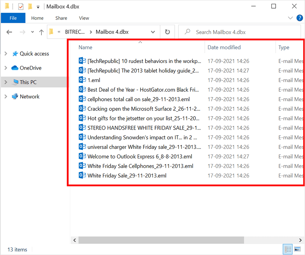Expand the This PC tree chevron
This screenshot has height=255, width=305.
point(6,82)
